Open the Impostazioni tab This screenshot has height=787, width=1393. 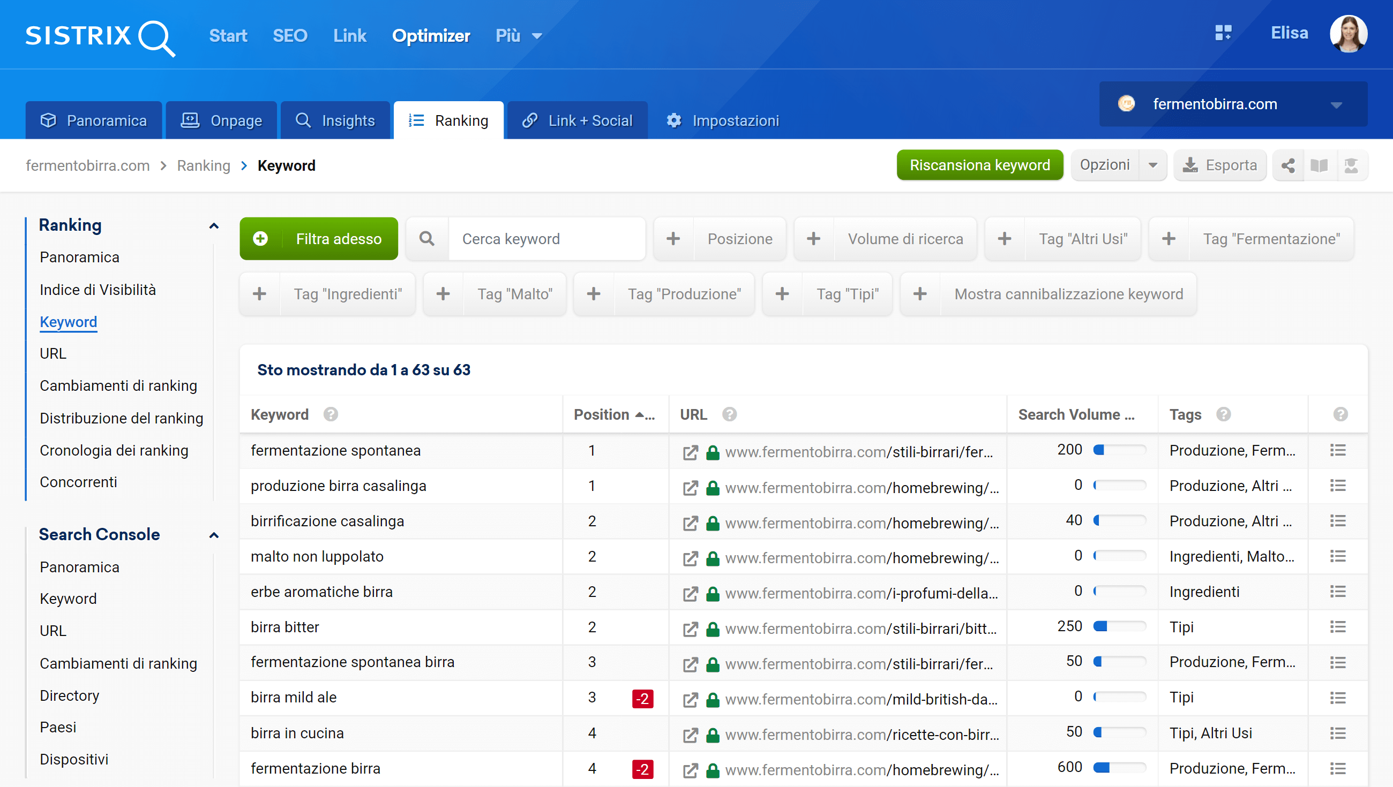coord(722,120)
